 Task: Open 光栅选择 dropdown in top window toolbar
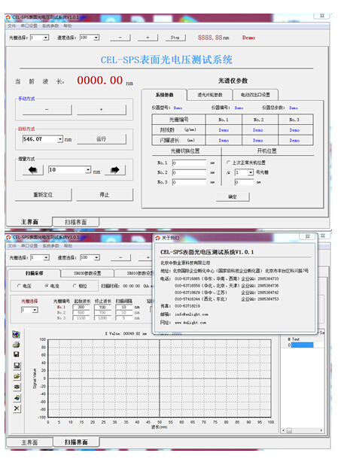coord(46,38)
